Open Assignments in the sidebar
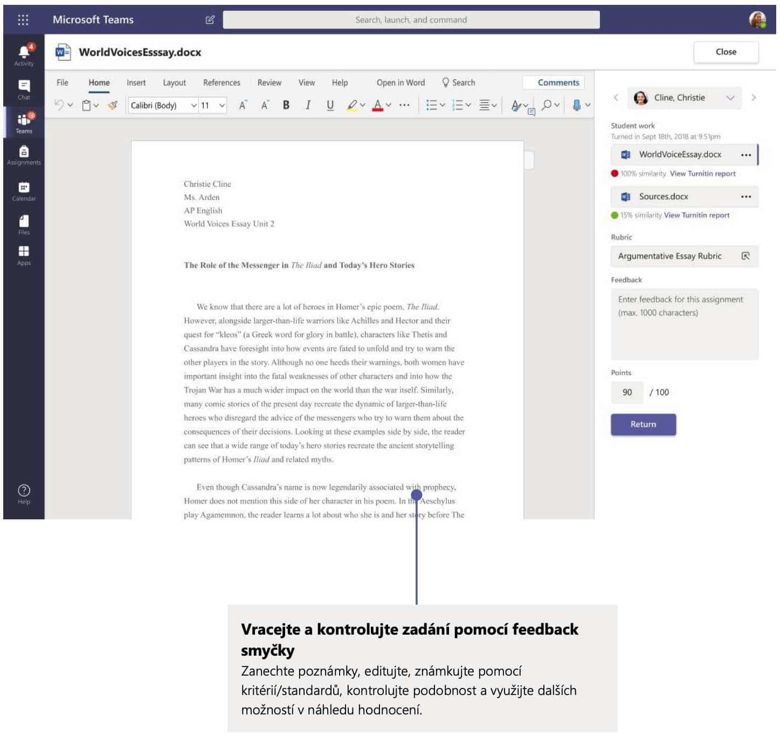This screenshot has height=737, width=780. point(24,156)
